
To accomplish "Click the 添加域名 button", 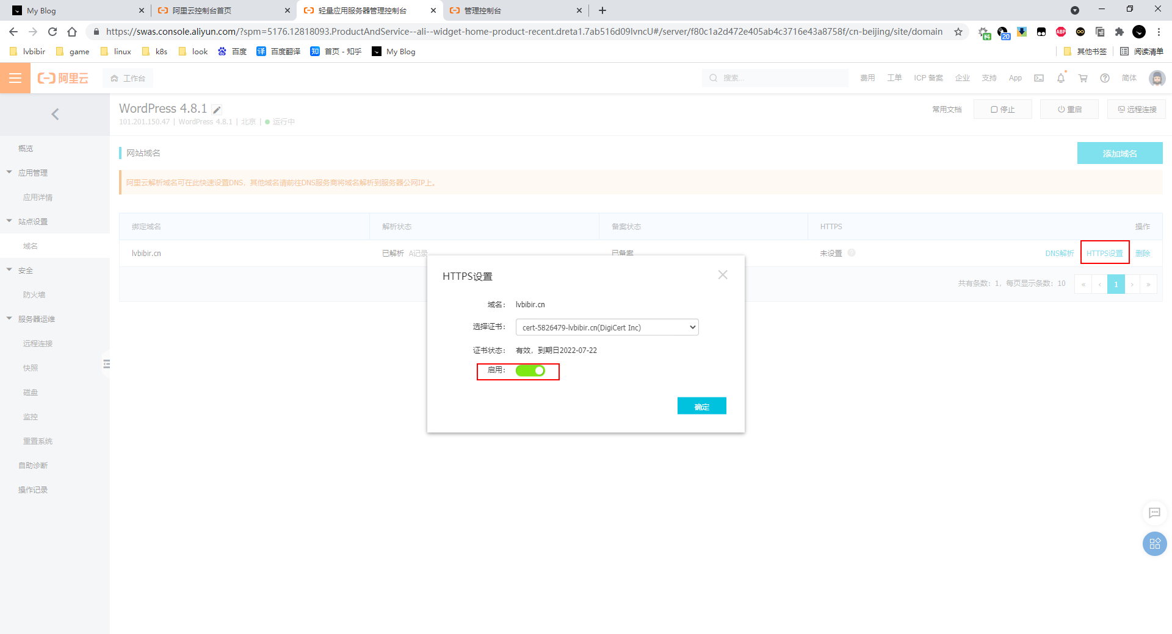I will (x=1120, y=153).
